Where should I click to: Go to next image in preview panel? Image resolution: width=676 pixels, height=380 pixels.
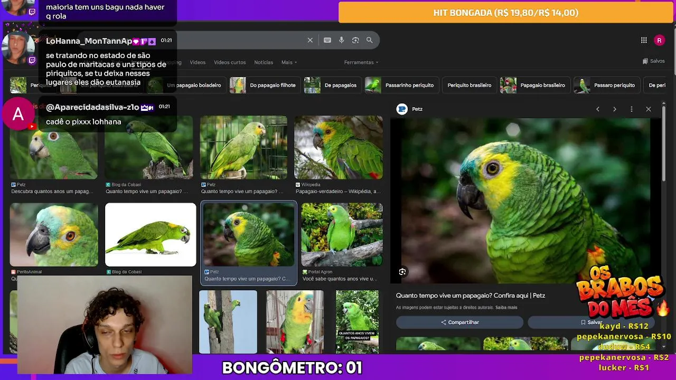[615, 109]
